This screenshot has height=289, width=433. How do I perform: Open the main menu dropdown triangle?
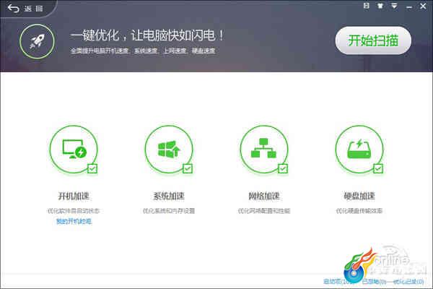[x=394, y=6]
